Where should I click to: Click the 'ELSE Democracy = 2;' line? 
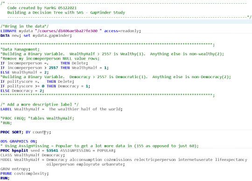[22, 91]
